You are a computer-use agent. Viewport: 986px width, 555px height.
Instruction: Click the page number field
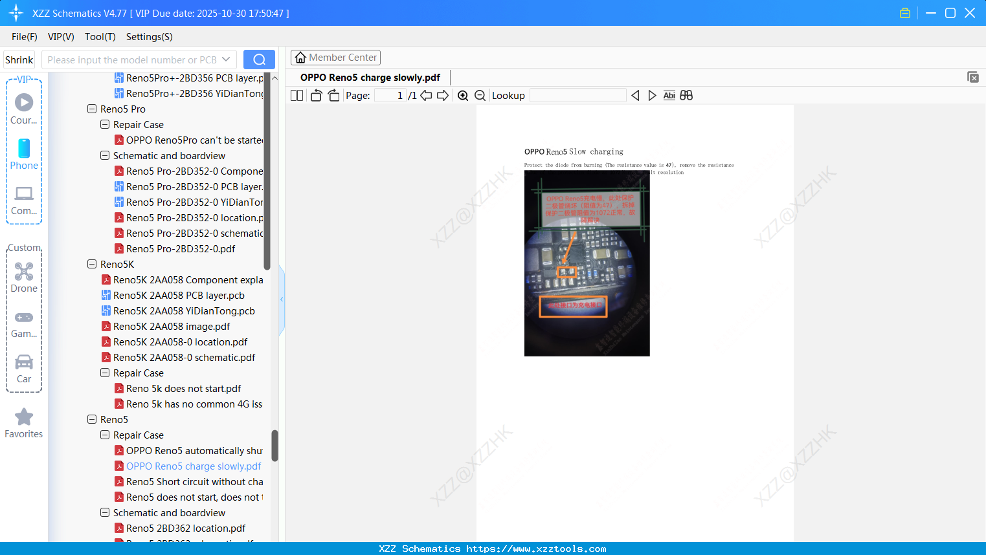[390, 96]
